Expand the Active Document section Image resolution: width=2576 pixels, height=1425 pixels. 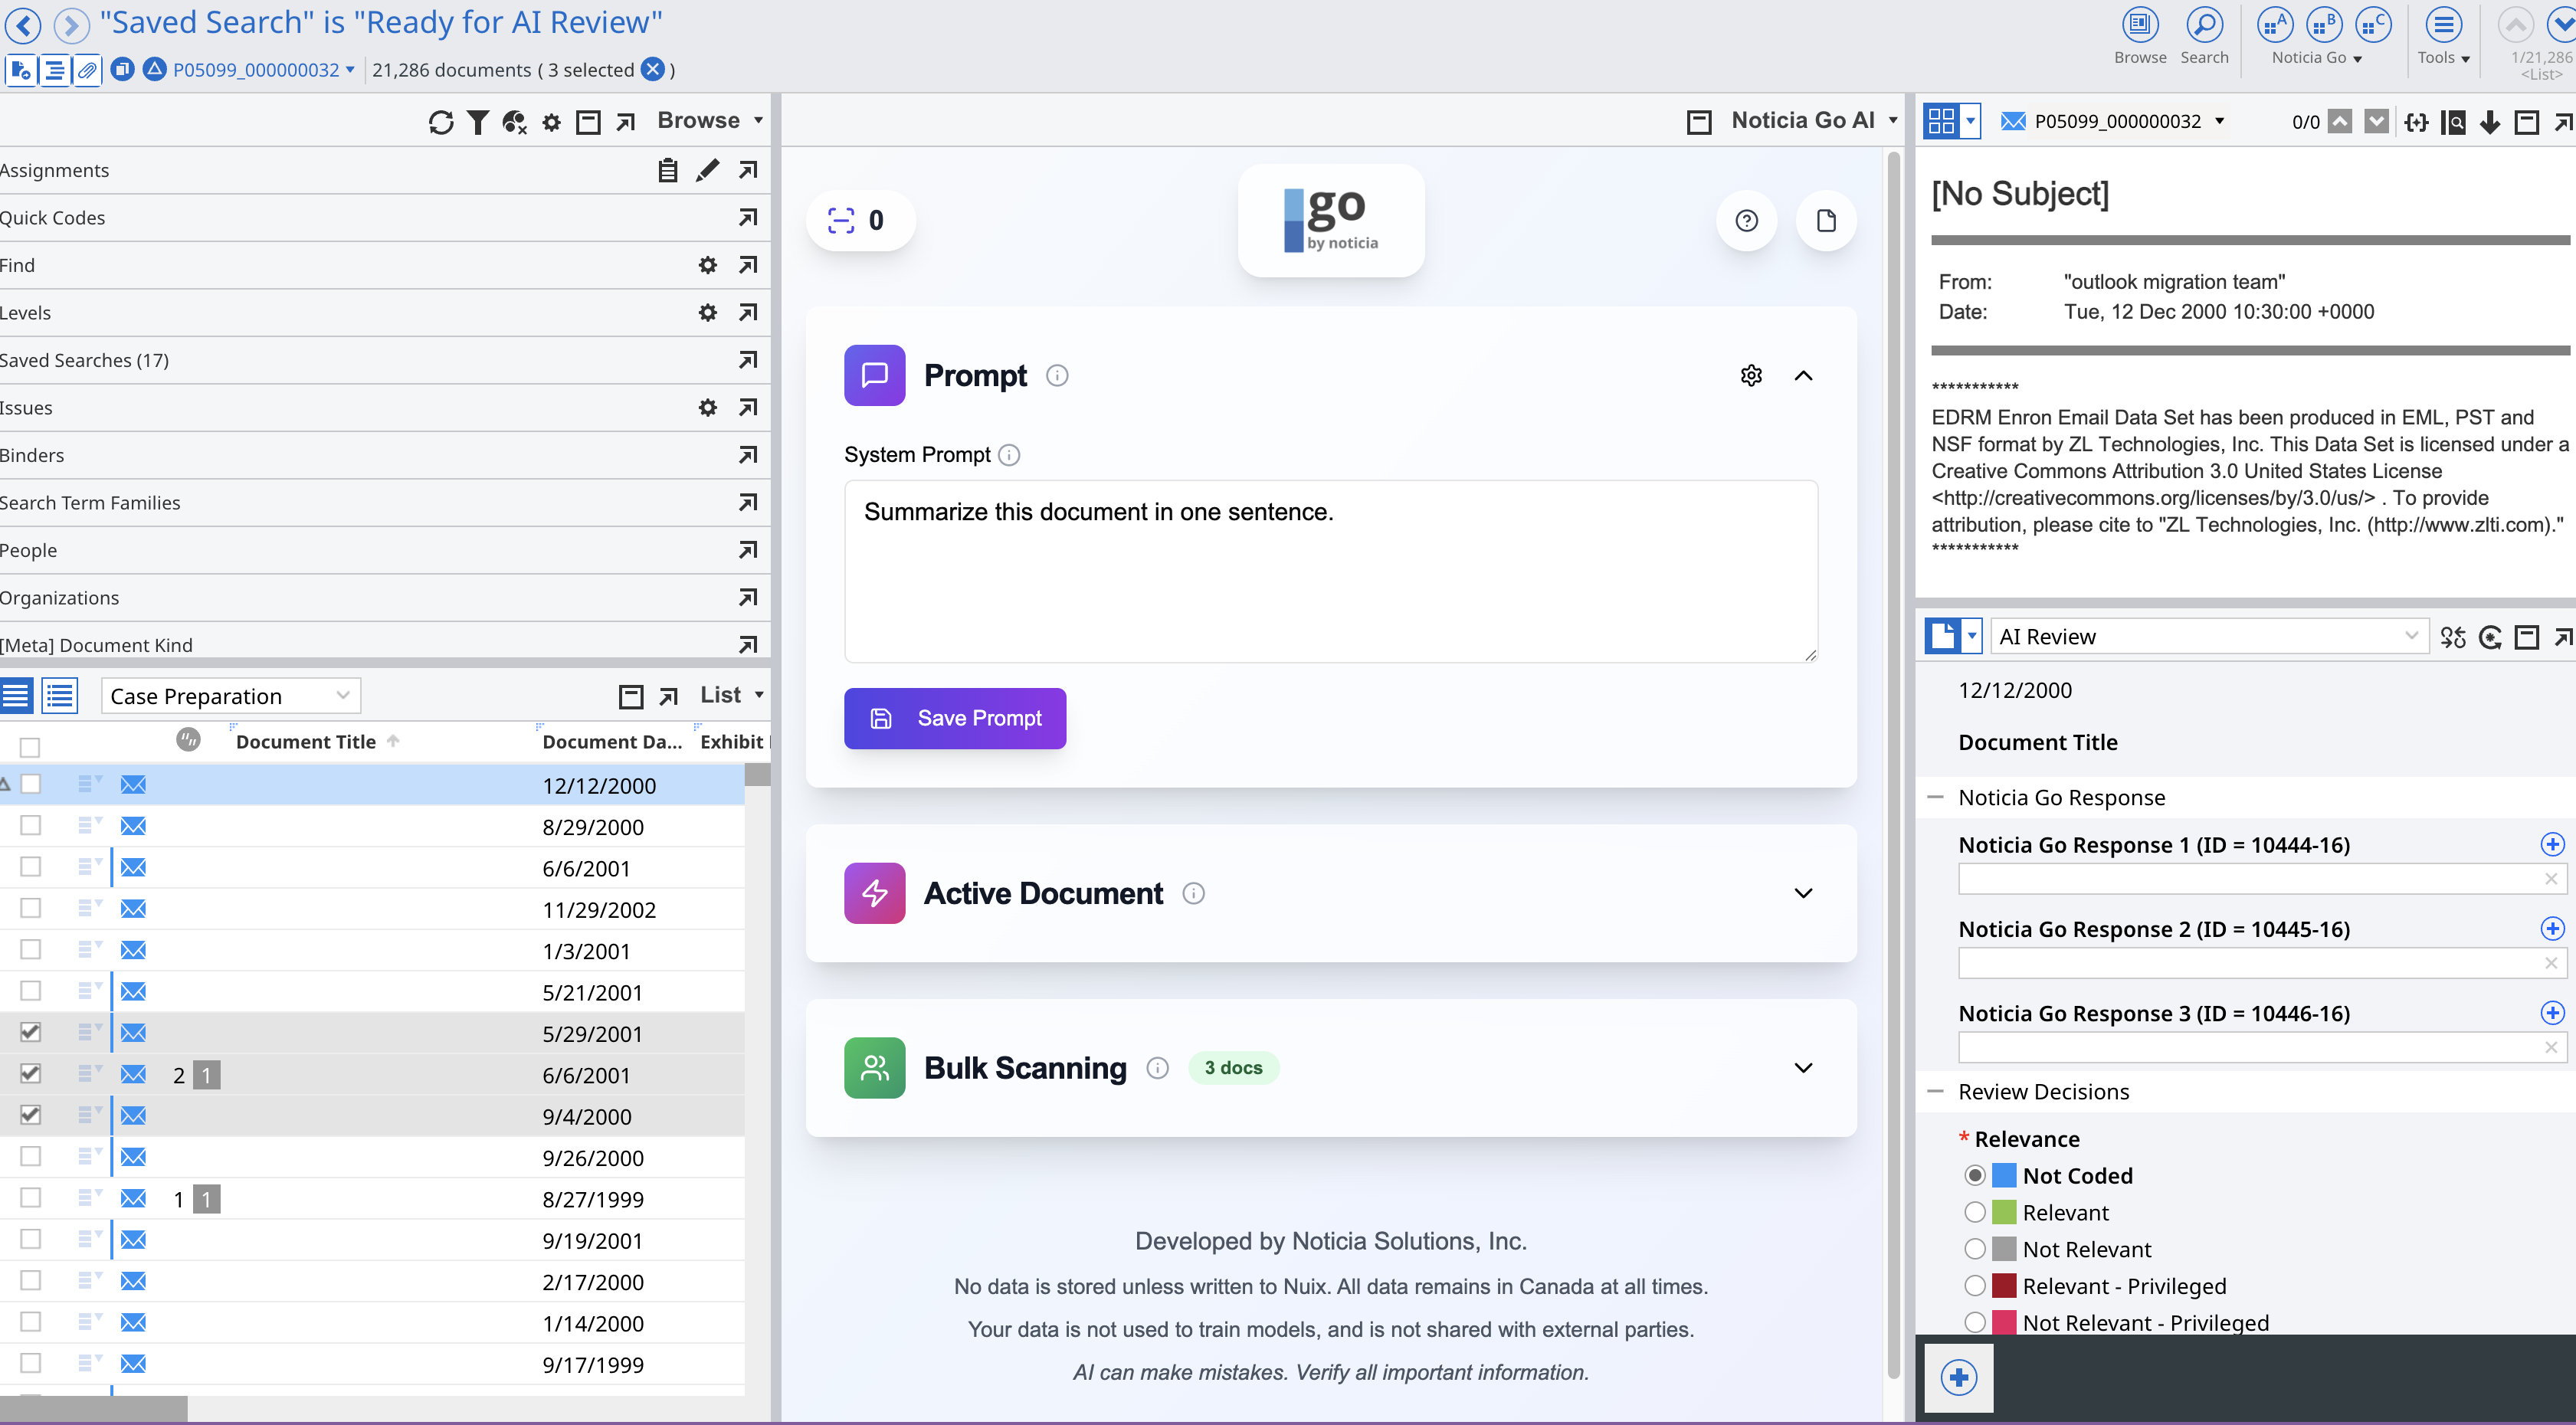pos(1802,893)
